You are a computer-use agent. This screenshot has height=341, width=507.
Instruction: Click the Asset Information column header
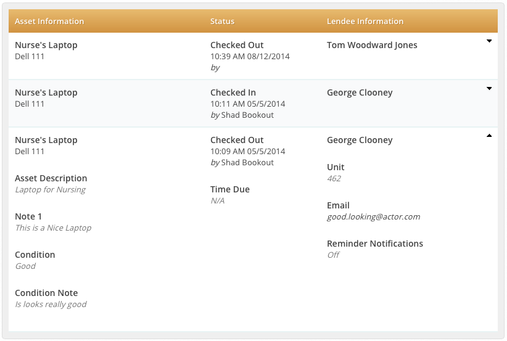pyautogui.click(x=49, y=22)
